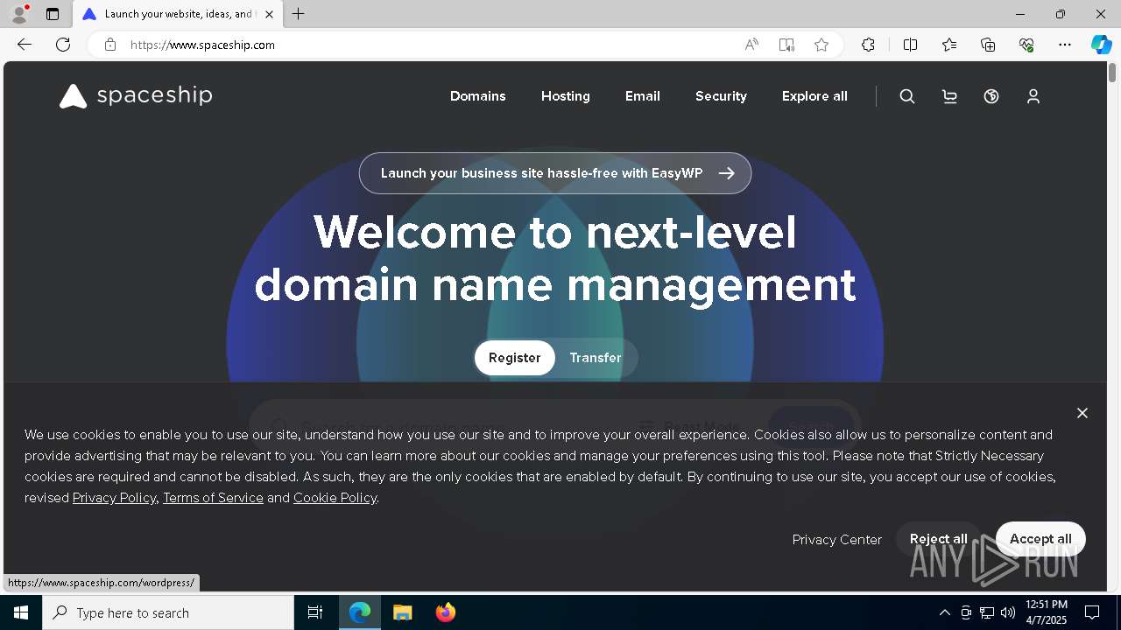This screenshot has width=1121, height=630.
Task: Click the Read aloud icon
Action: coord(751,45)
